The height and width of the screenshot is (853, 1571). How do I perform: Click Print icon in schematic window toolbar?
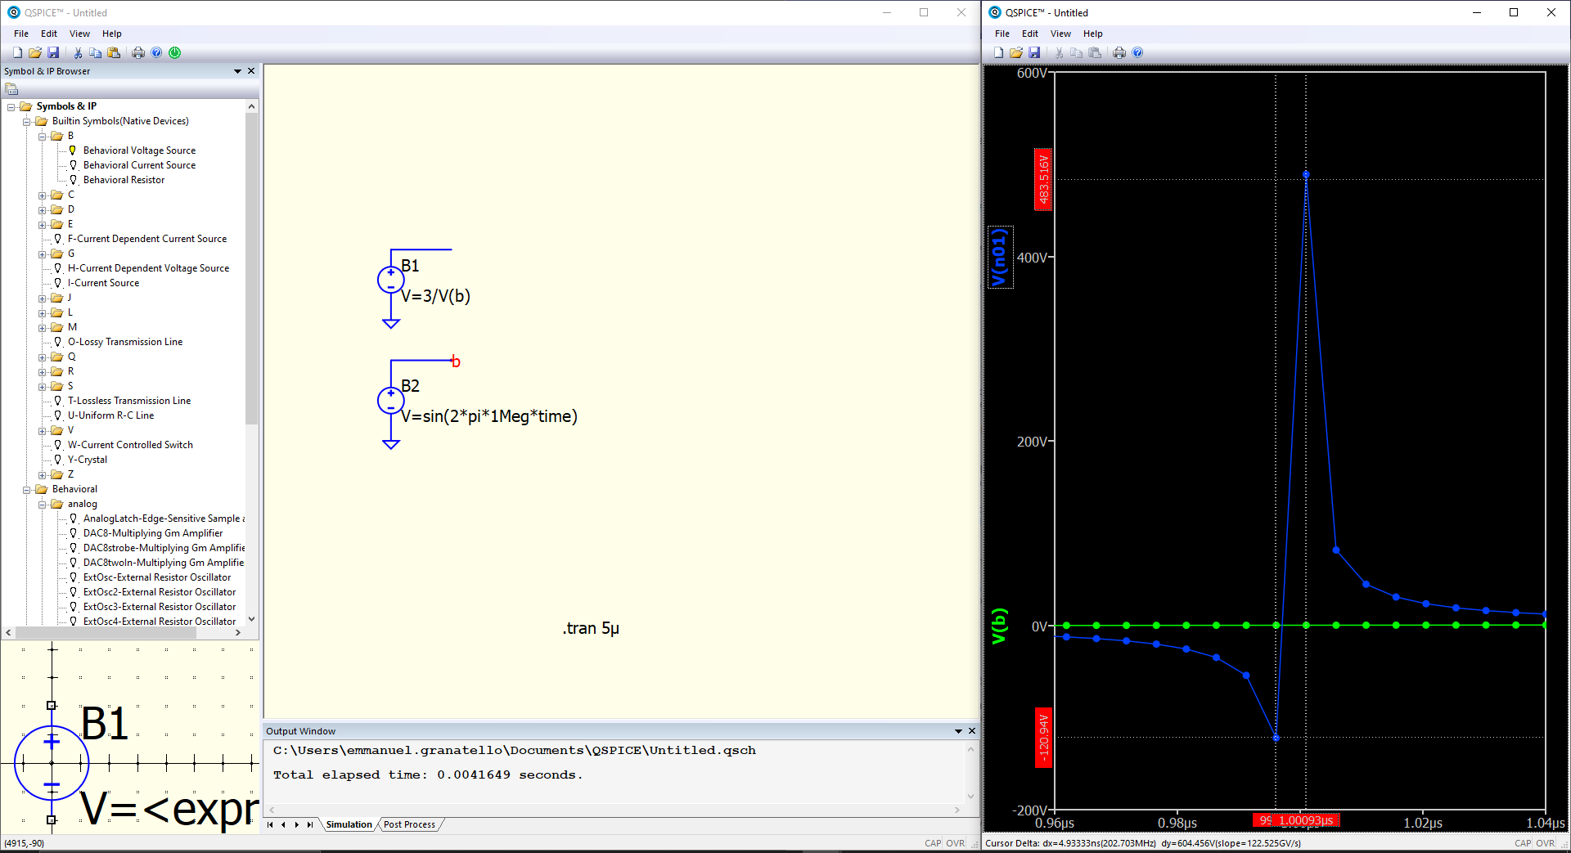[x=138, y=52]
